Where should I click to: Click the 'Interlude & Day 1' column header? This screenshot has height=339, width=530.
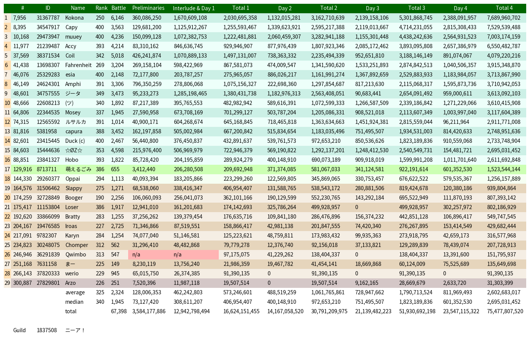coord(194,8)
